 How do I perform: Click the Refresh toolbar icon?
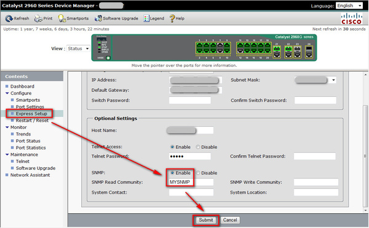pos(9,18)
